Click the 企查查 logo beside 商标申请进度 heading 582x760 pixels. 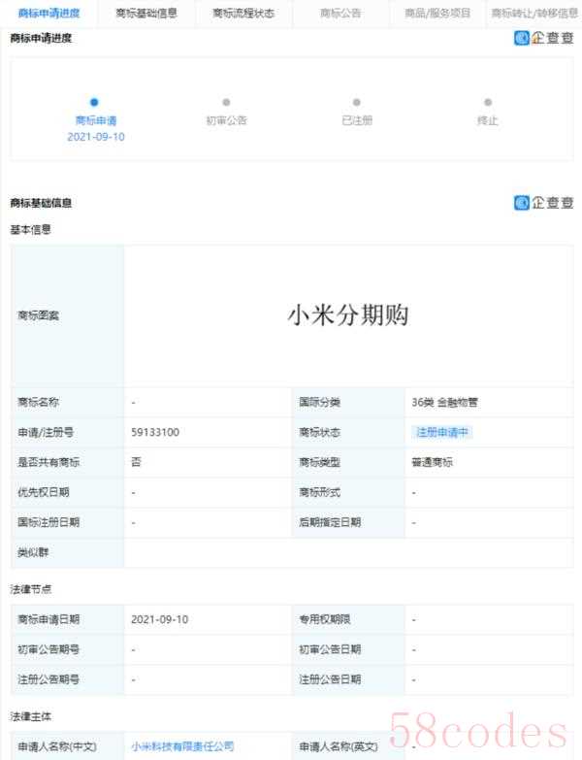(x=544, y=38)
